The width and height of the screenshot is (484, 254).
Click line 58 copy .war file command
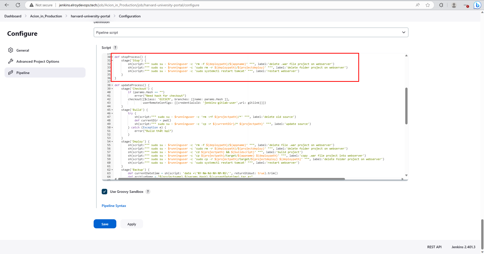[x=247, y=156]
